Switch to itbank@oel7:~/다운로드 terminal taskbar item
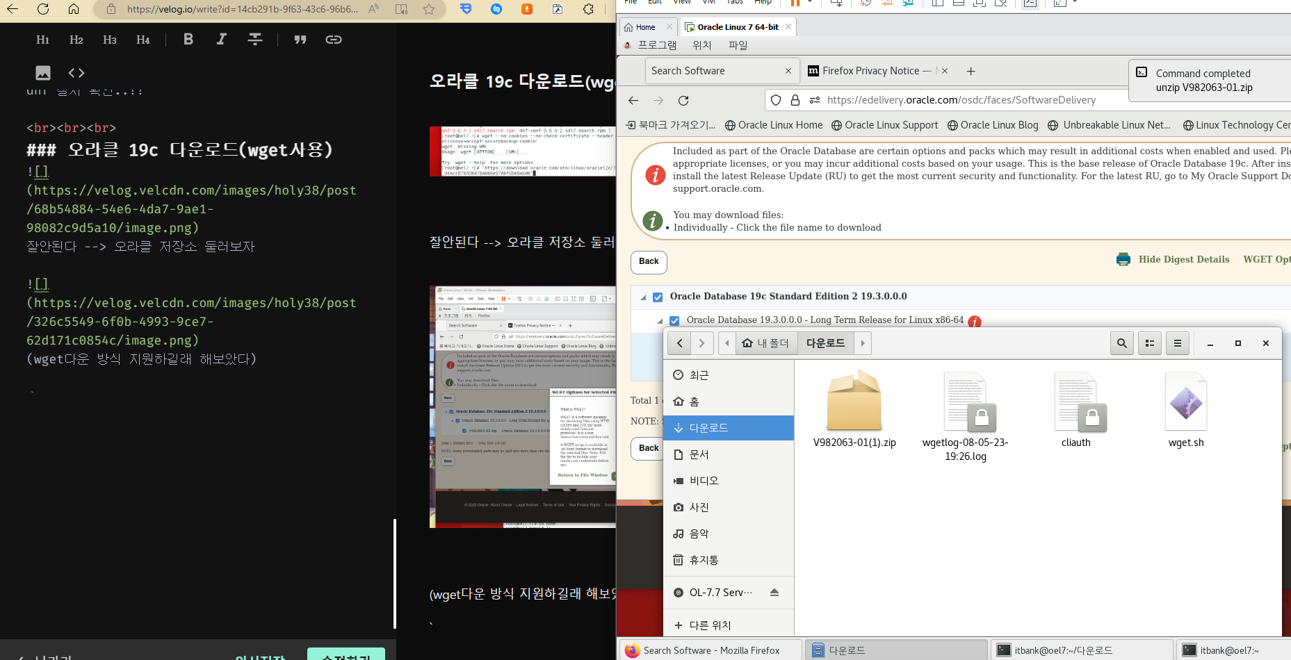This screenshot has height=660, width=1291. 1081,650
